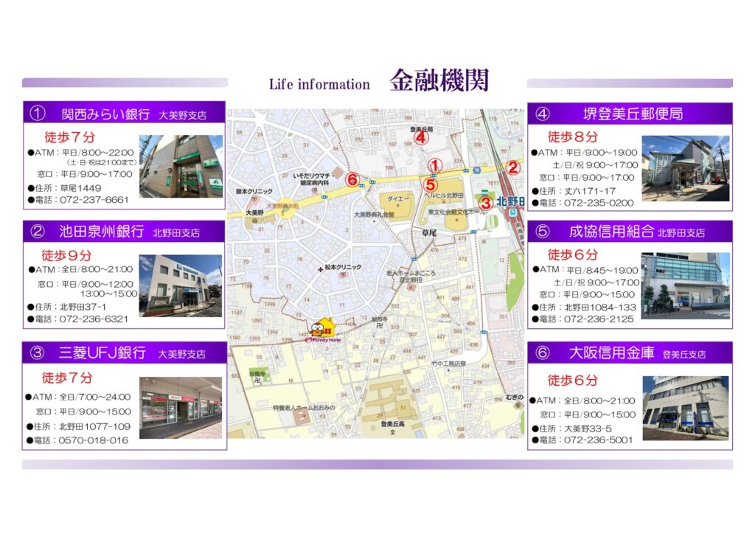Click the circled ② in 池田泉州銀行 header

point(38,232)
